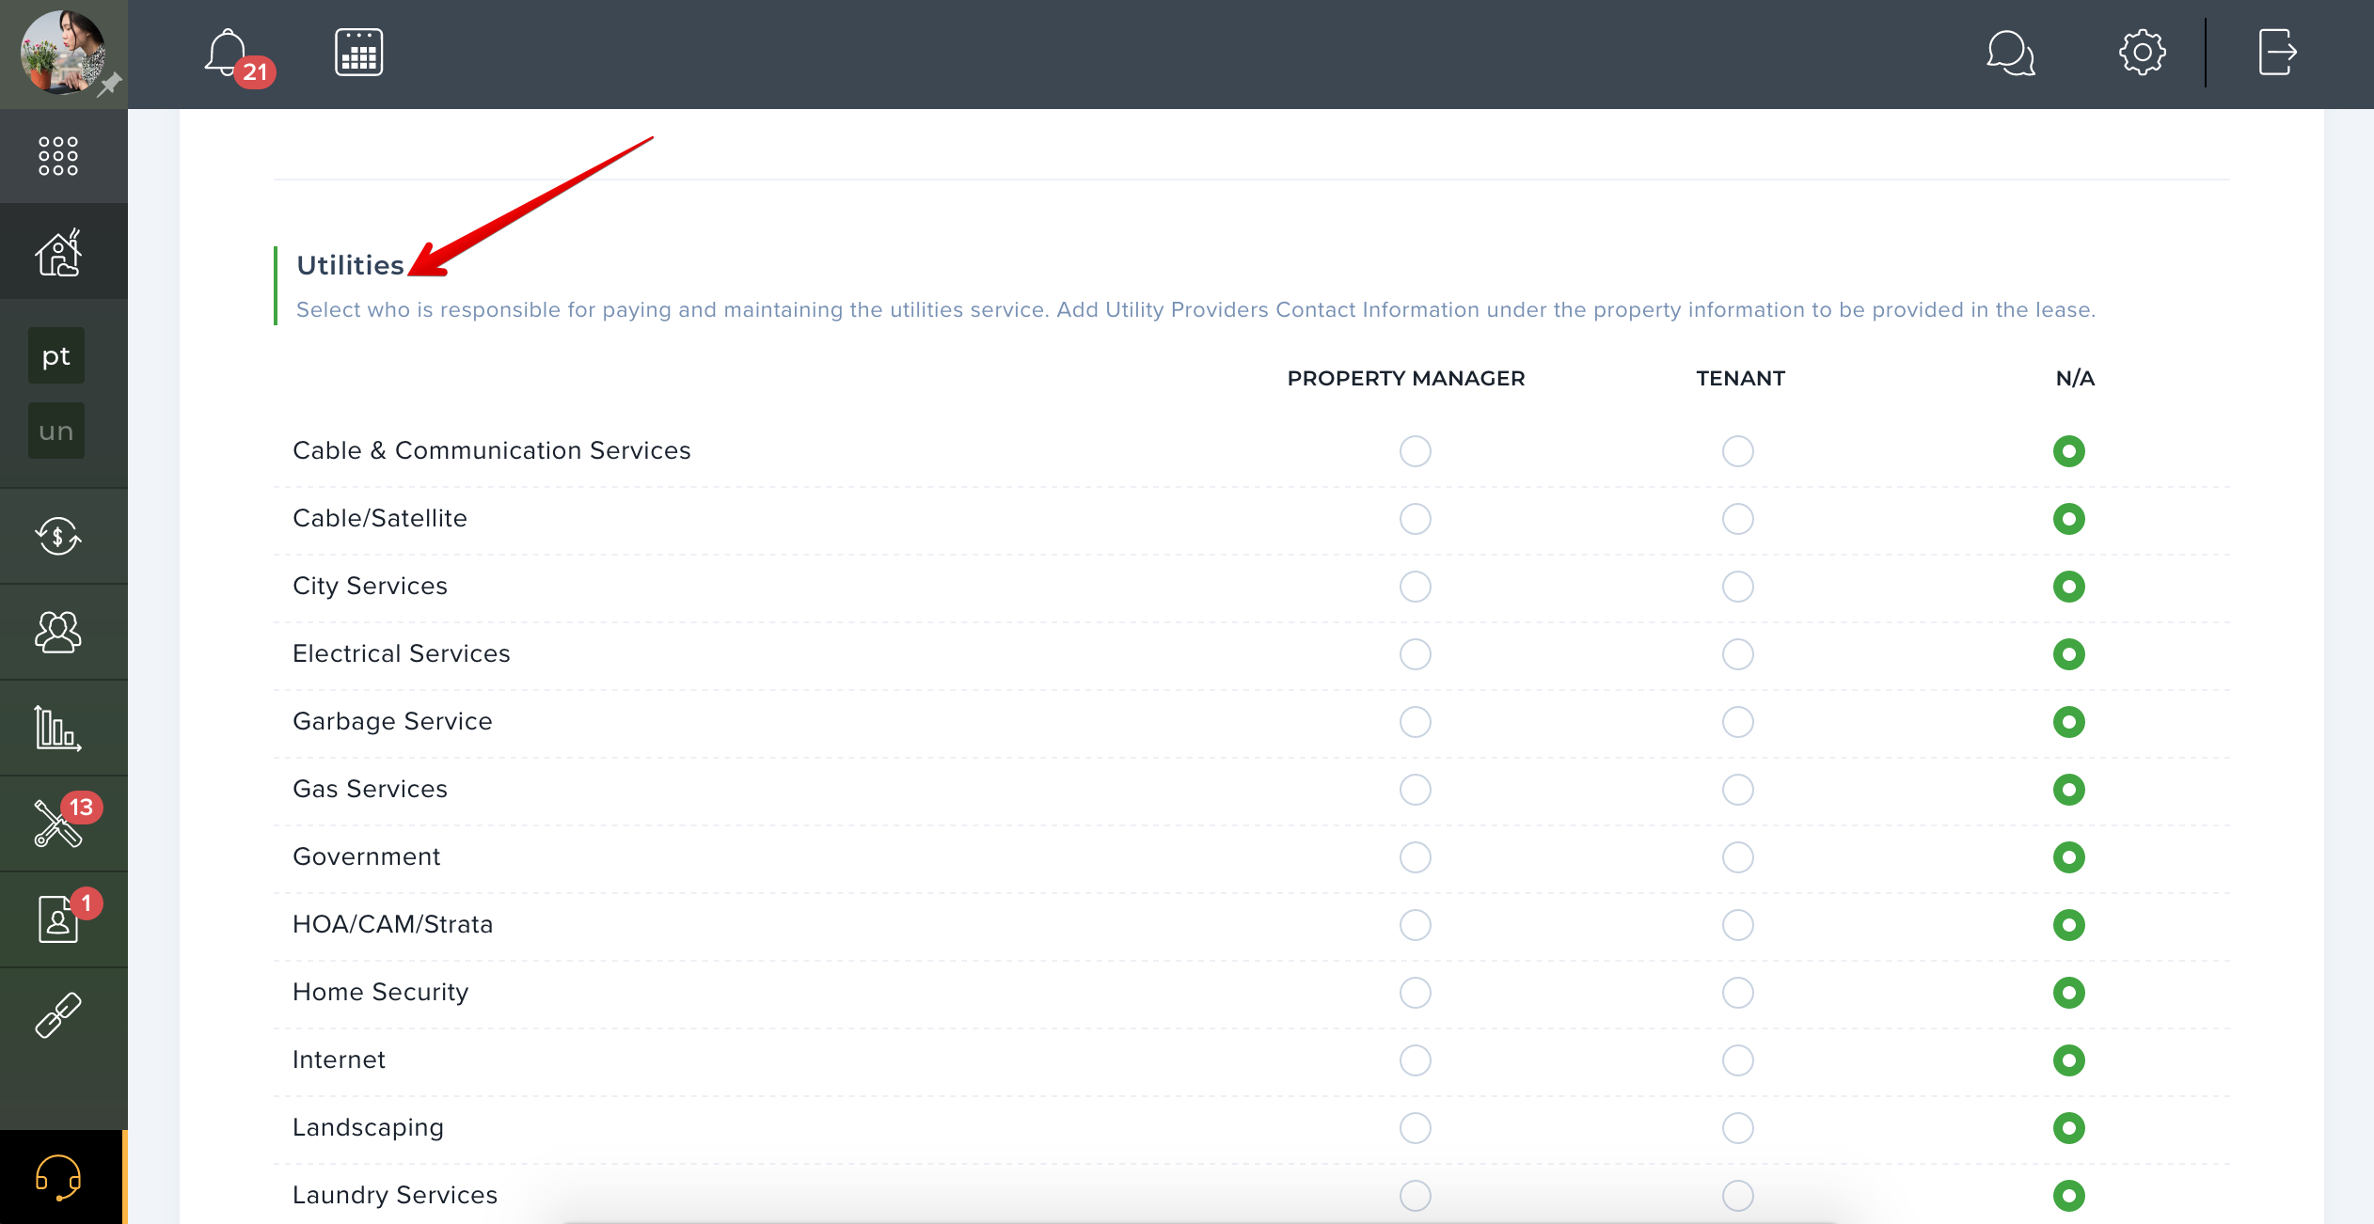Set Cable & Communication Services to Tenant
2374x1224 pixels.
[x=1737, y=451]
